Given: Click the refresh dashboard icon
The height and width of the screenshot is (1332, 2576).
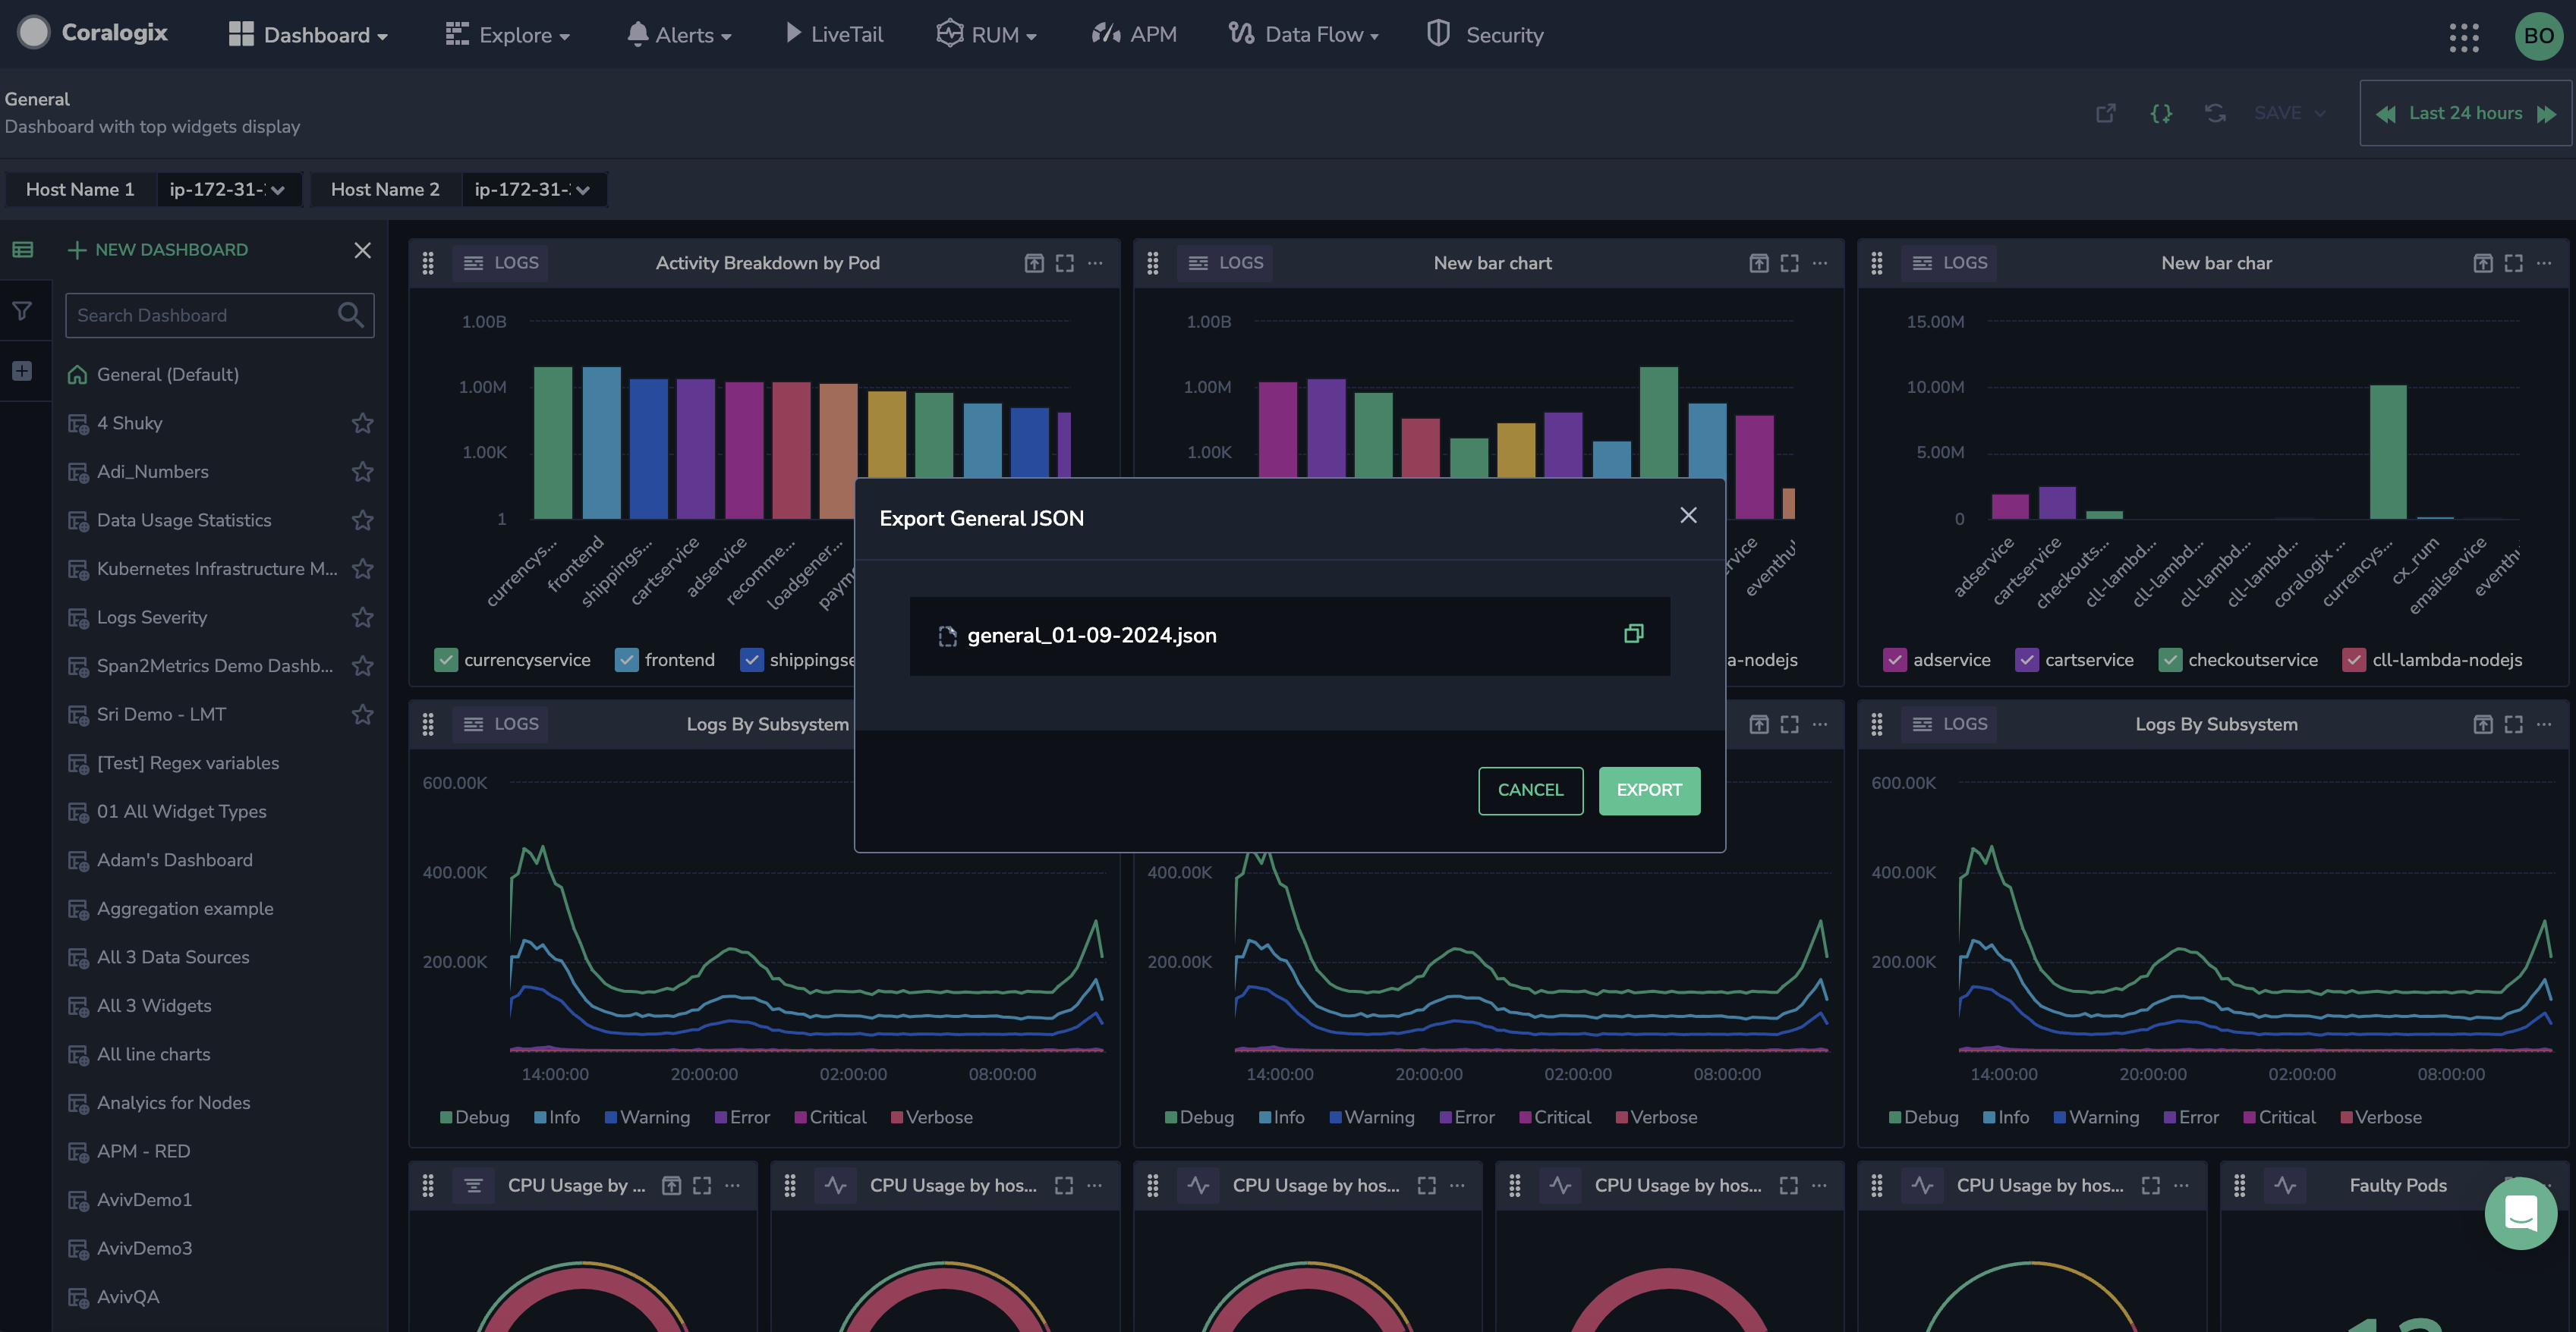Looking at the screenshot, I should (2215, 113).
